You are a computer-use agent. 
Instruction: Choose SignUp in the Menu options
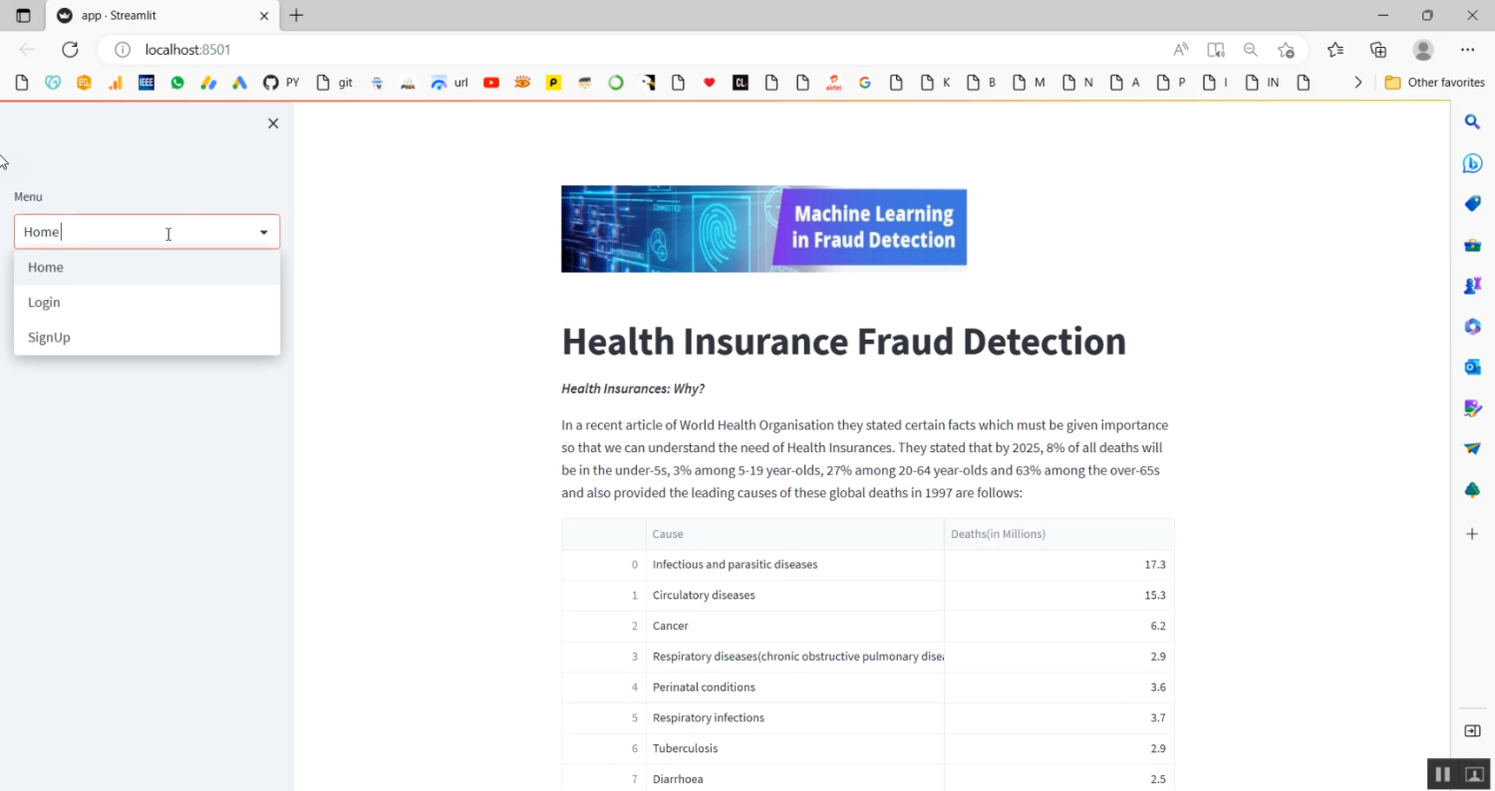(49, 337)
